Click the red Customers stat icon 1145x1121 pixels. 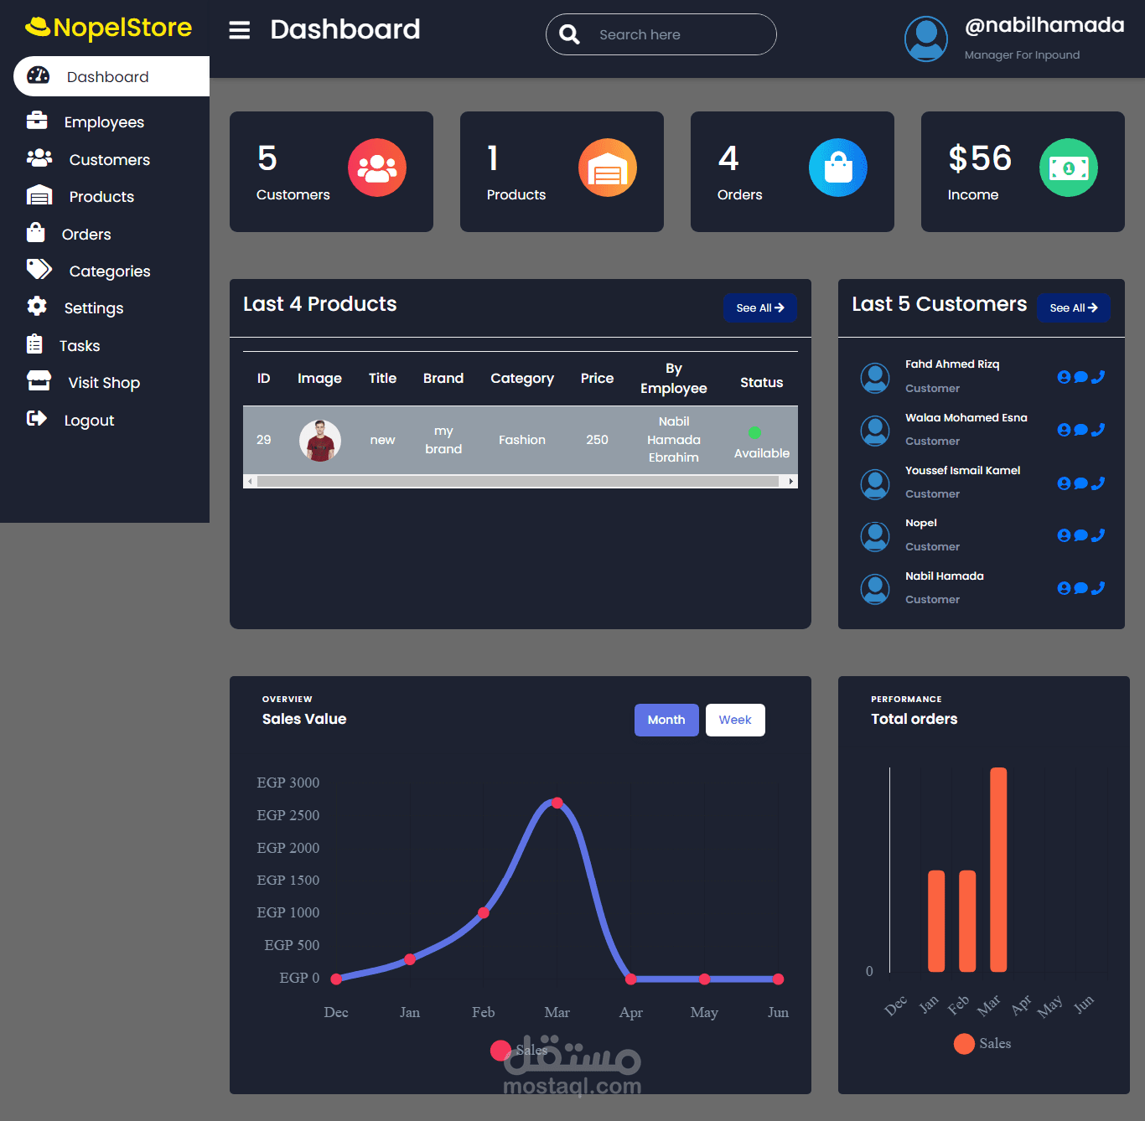coord(377,168)
